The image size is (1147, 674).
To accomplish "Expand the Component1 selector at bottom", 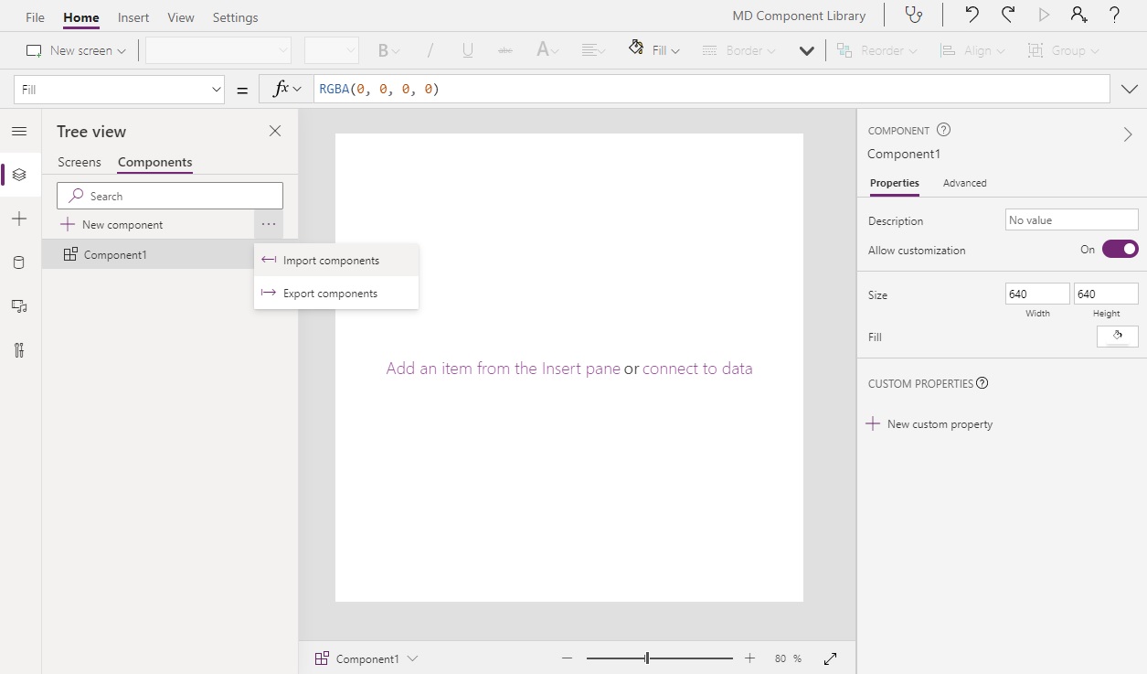I will click(x=366, y=658).
